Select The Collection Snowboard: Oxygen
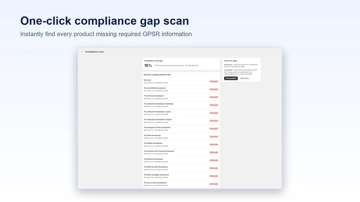 point(181,121)
